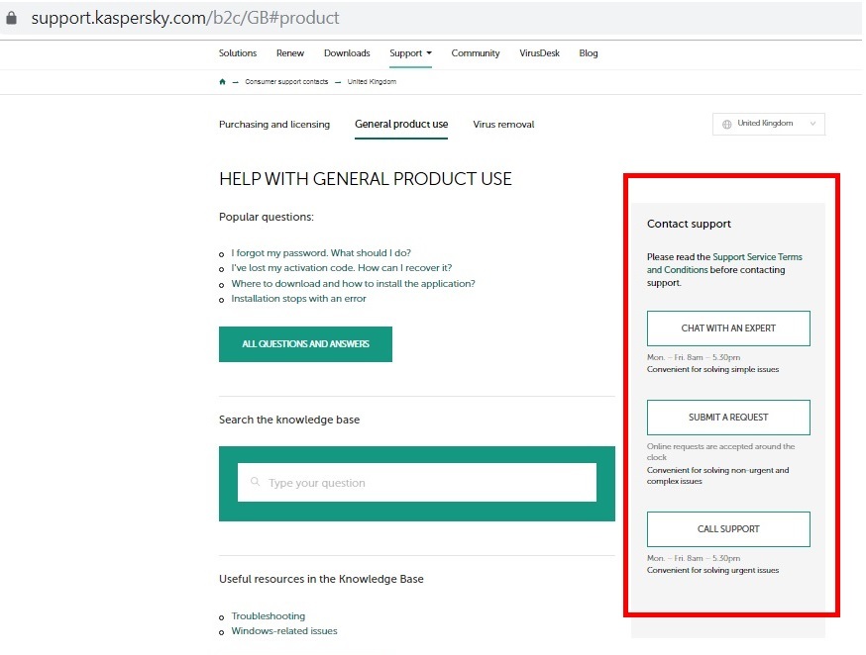Click the 'Contact support' heading
866x655 pixels.
click(689, 224)
